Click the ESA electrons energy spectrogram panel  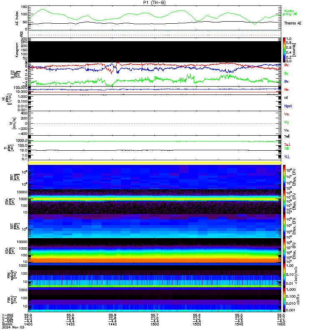[154, 251]
